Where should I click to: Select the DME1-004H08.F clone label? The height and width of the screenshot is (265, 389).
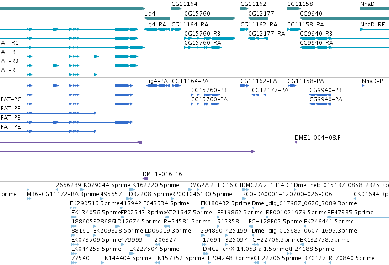(x=318, y=138)
